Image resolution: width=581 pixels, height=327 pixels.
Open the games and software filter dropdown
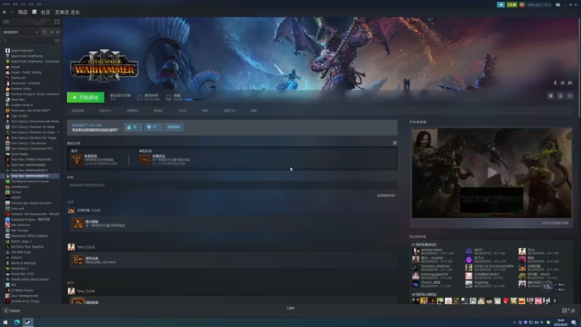click(x=21, y=32)
